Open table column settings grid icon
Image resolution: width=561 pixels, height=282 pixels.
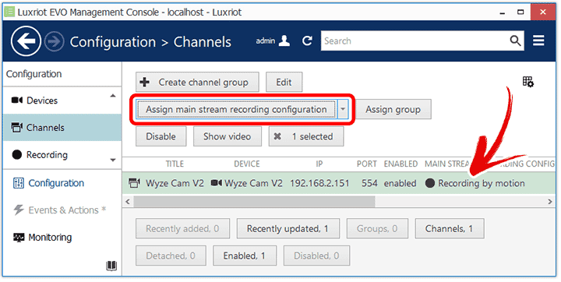tap(528, 82)
